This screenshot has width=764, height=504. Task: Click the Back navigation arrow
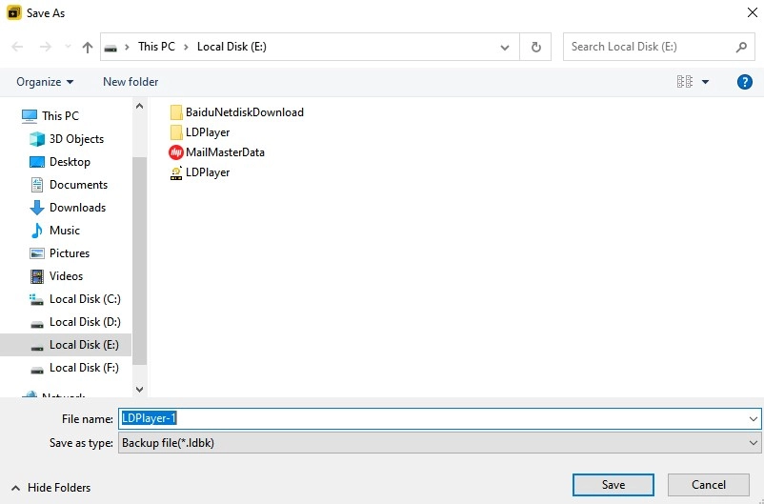click(17, 47)
